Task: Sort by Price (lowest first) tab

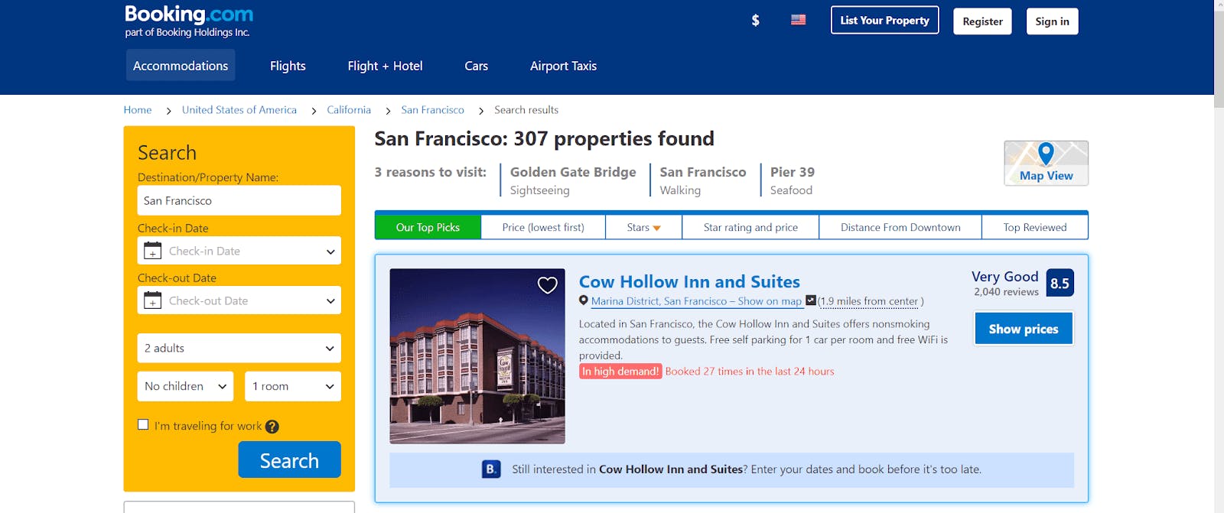Action: tap(543, 227)
